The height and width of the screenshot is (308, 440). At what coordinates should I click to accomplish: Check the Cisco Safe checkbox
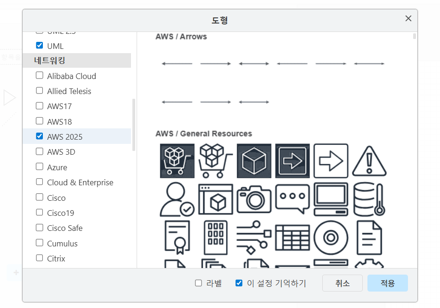click(x=40, y=228)
